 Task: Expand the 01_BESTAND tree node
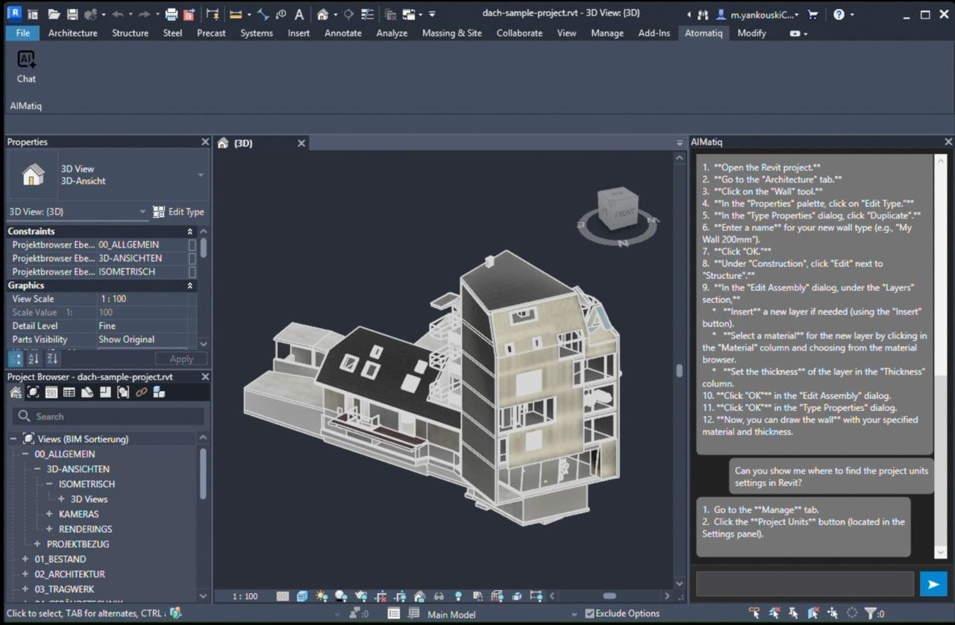click(x=25, y=559)
